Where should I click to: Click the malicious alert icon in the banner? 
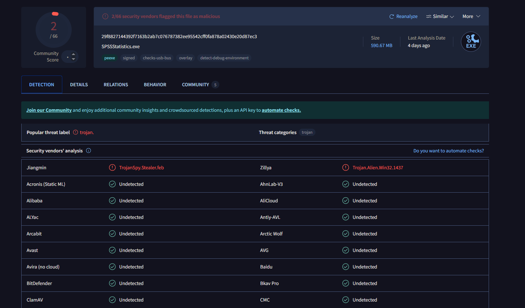pos(105,17)
